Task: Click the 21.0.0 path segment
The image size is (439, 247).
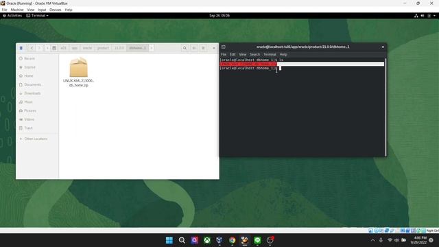Action: (119, 48)
